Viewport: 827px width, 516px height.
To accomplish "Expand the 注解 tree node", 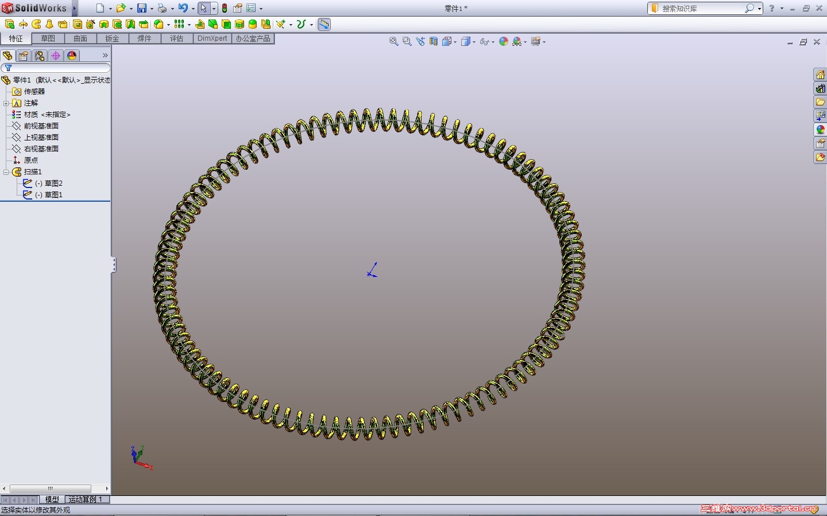I will click(6, 103).
